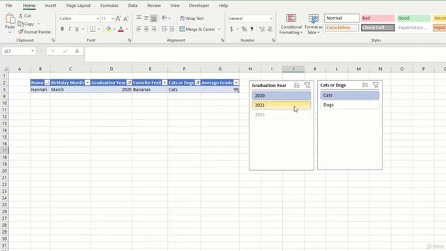Apply the Bad cell style
The image size is (446, 251).
378,18
